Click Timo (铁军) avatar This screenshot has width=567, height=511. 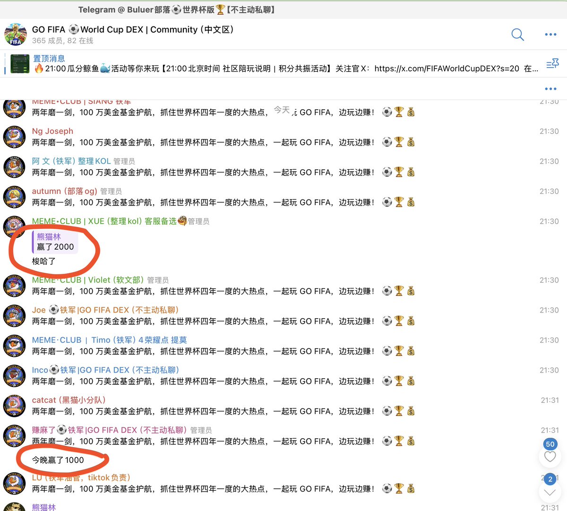coord(14,346)
